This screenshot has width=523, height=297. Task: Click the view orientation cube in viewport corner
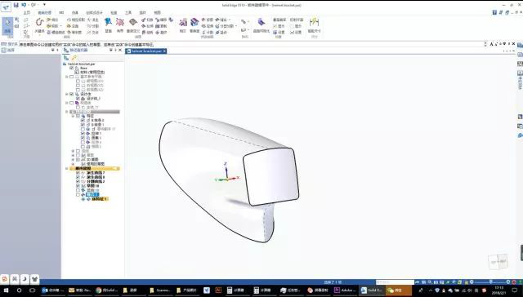(498, 262)
